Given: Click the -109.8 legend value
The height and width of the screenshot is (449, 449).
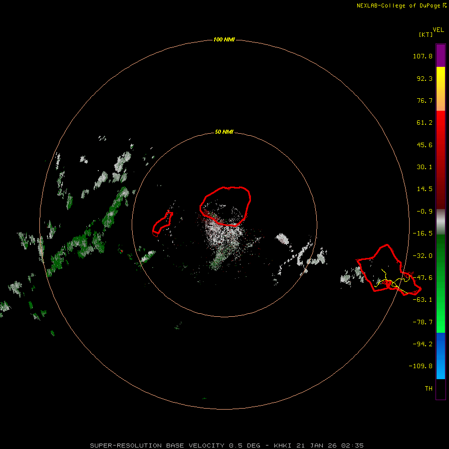Looking at the screenshot, I should [421, 366].
